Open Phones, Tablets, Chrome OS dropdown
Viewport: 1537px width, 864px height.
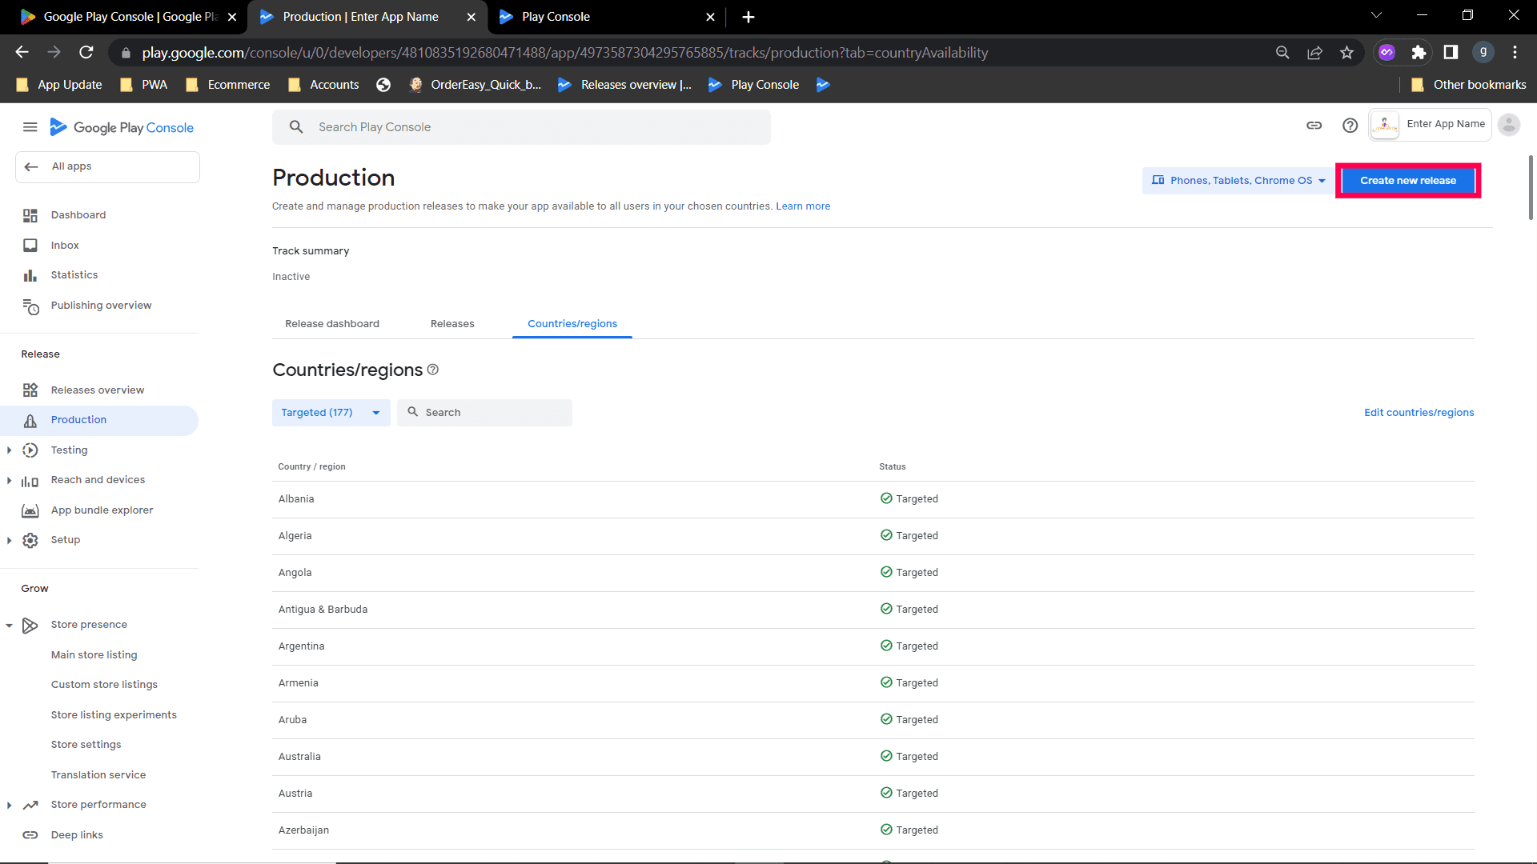pyautogui.click(x=1238, y=181)
